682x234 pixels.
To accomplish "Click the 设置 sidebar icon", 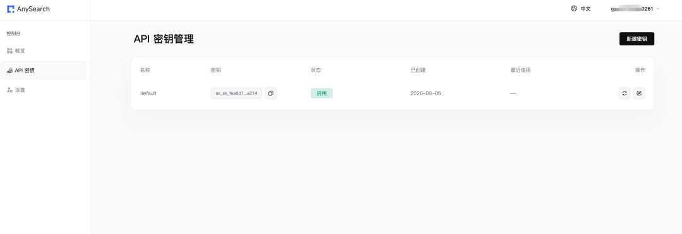I will [9, 90].
